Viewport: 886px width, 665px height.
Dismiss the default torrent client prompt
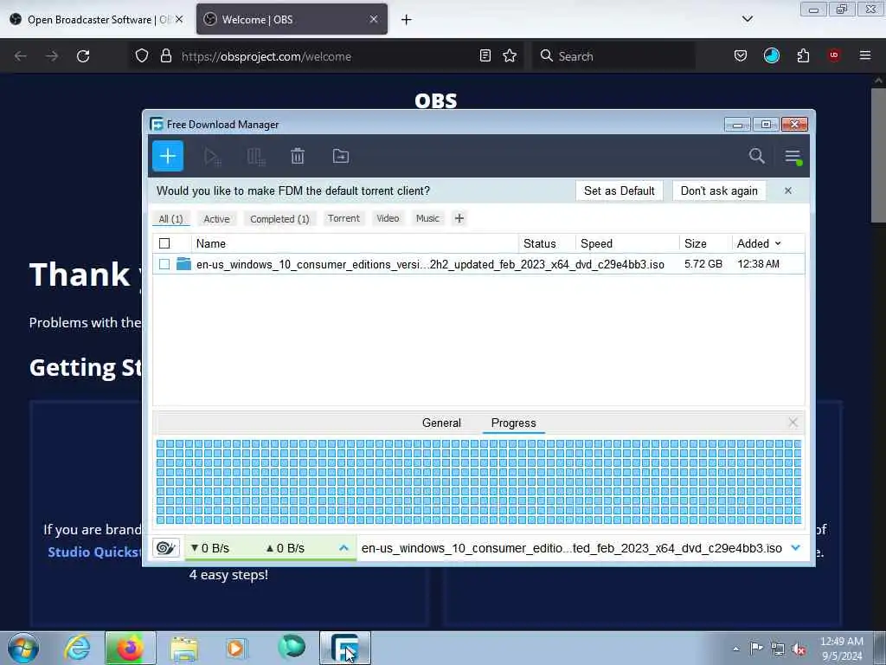pos(787,191)
